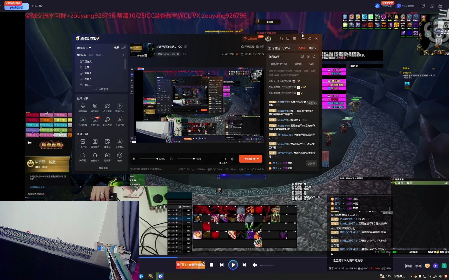Screen dimensions: 449x280
Task: Click 发弹幕 send danmaku button
Action: [311, 164]
